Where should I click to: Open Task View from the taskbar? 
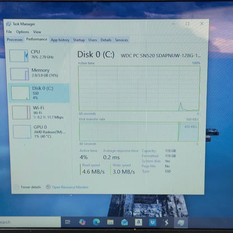pos(68,222)
